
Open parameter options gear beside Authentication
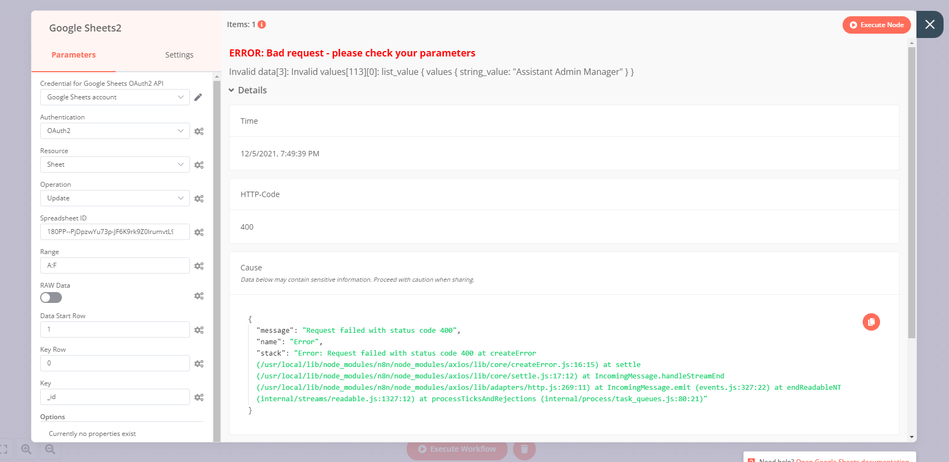pyautogui.click(x=199, y=131)
